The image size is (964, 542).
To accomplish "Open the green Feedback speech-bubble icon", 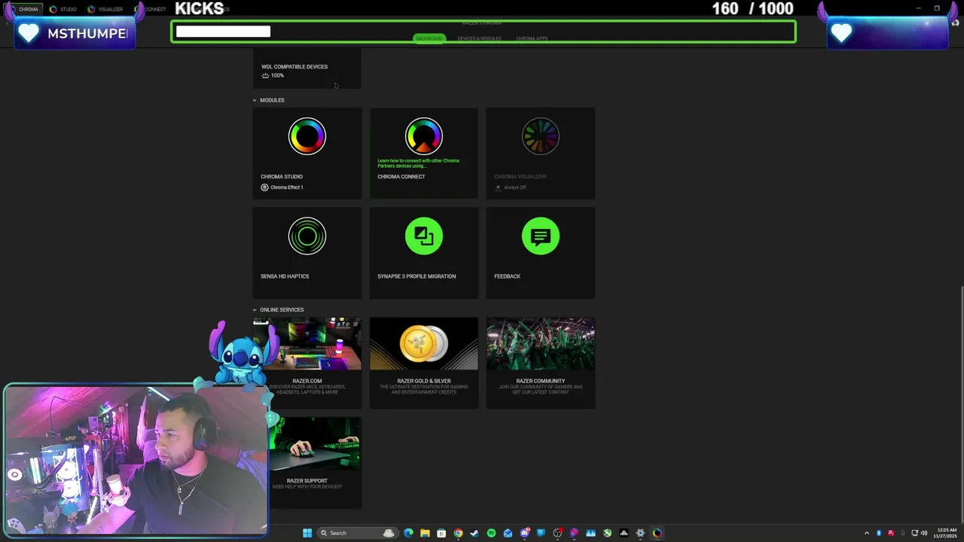I will coord(541,236).
